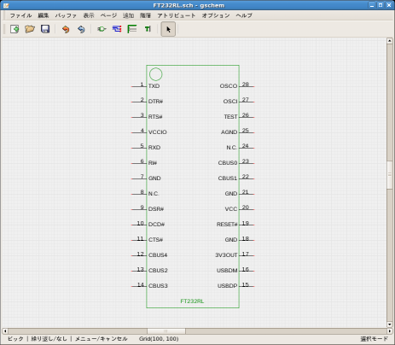The width and height of the screenshot is (395, 345).
Task: Click the 選択モード status text
Action: (x=374, y=339)
